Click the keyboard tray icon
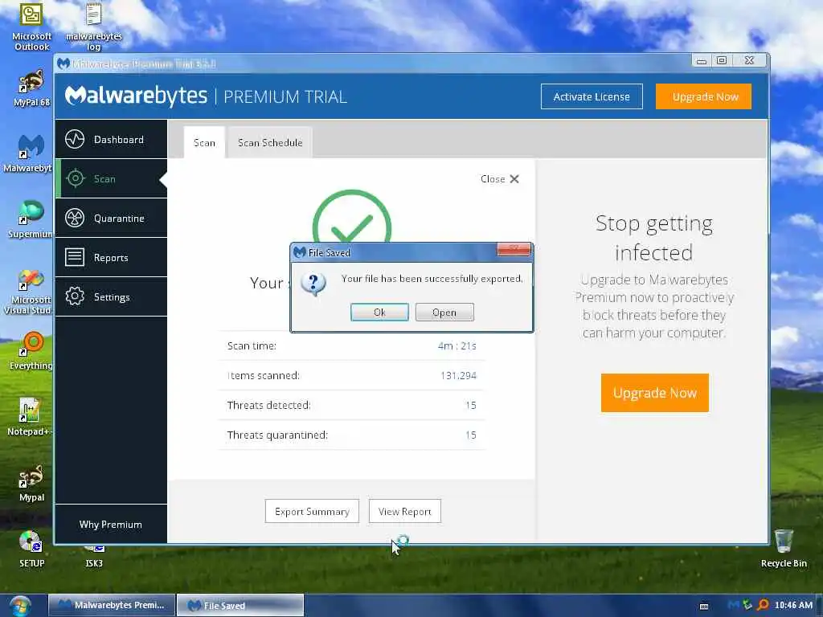Image resolution: width=823 pixels, height=617 pixels. tap(704, 606)
